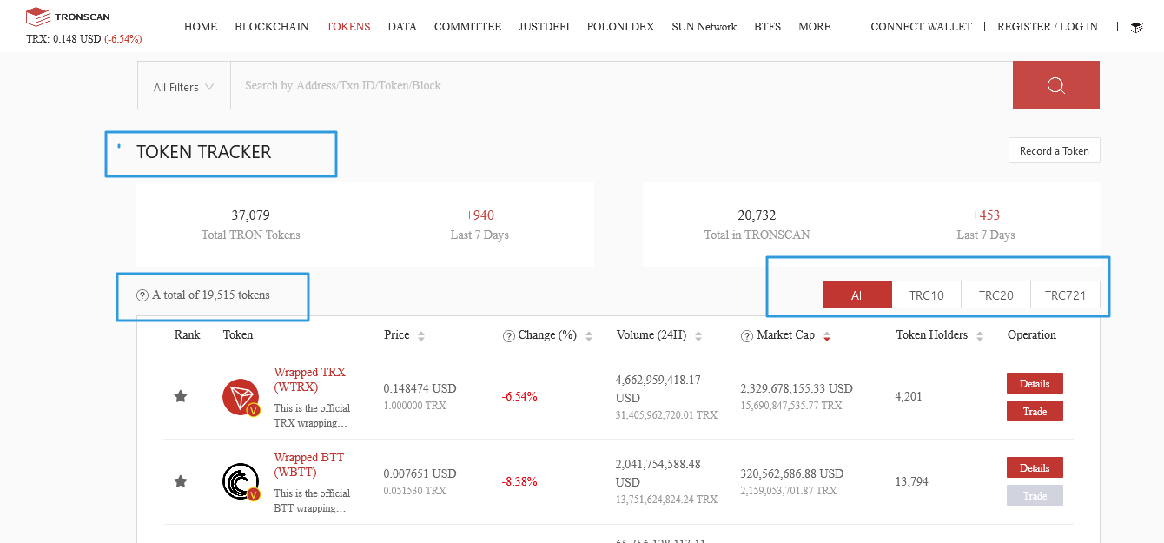Image resolution: width=1164 pixels, height=543 pixels.
Task: Open the TOKENS menu
Action: [x=348, y=27]
